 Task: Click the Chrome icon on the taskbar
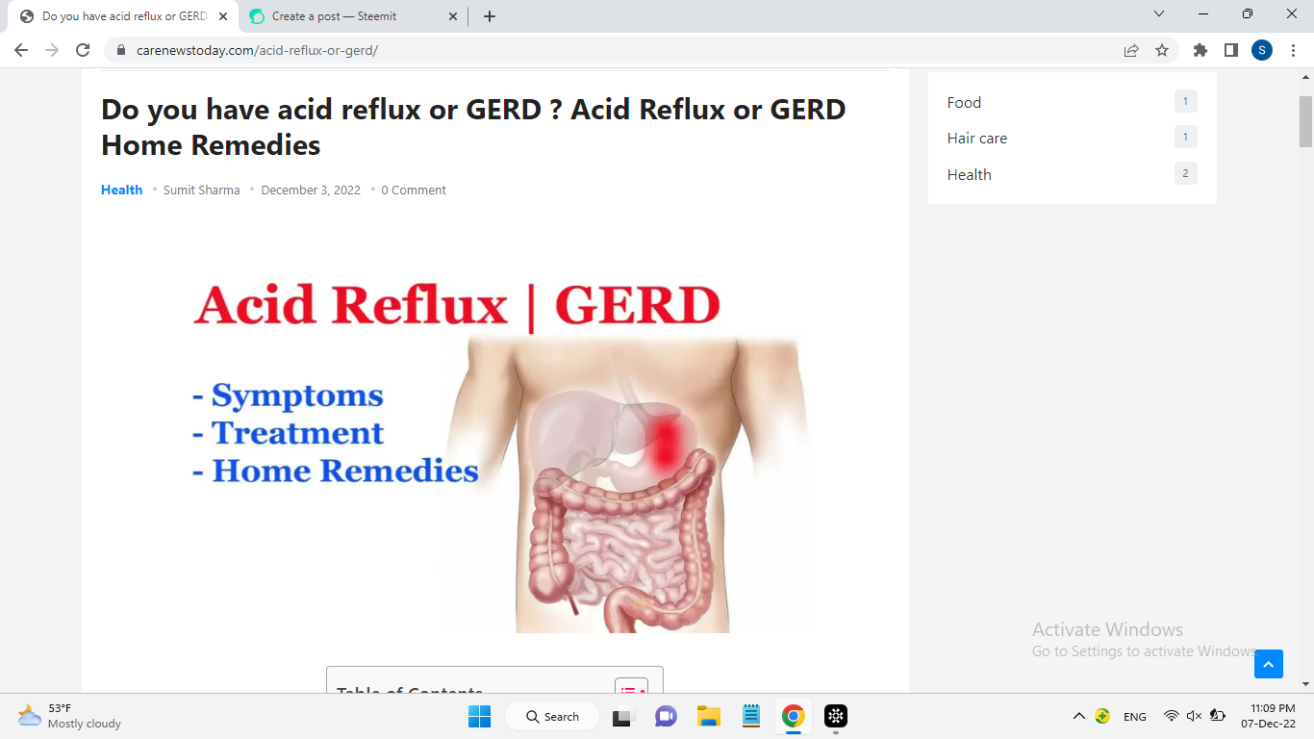point(794,717)
